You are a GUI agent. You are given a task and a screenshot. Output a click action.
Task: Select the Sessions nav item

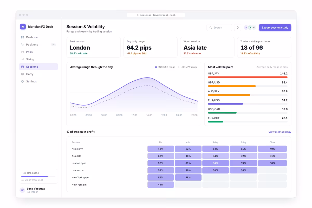pyautogui.click(x=38, y=67)
